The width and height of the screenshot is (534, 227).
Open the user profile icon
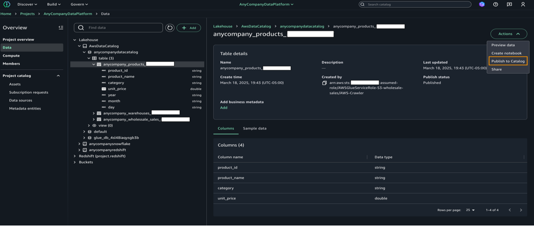click(523, 4)
